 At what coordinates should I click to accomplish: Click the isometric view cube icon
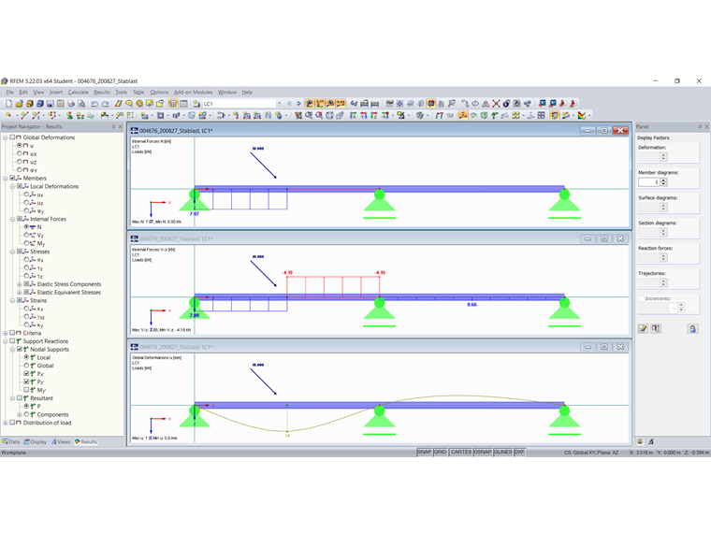pos(329,116)
